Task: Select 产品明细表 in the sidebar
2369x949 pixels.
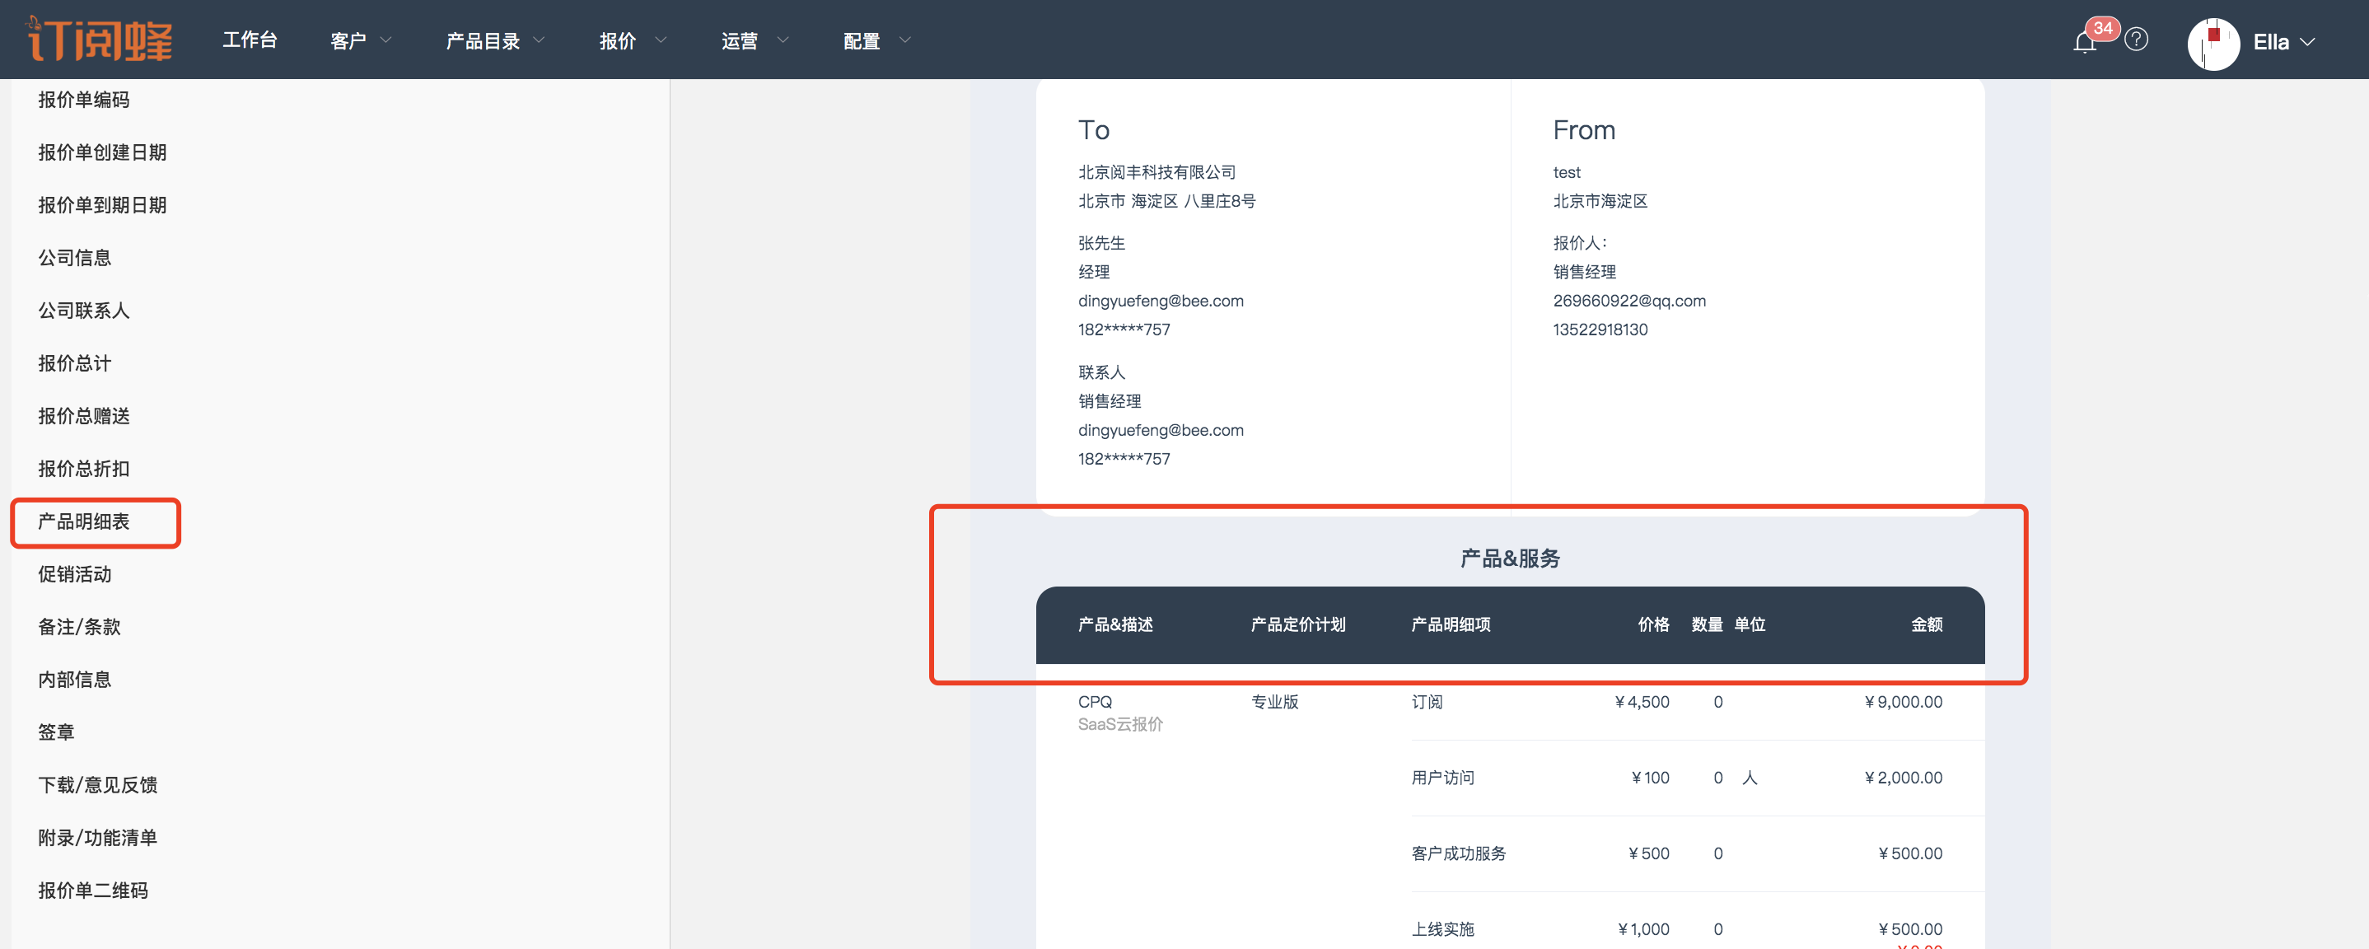Action: 84,521
